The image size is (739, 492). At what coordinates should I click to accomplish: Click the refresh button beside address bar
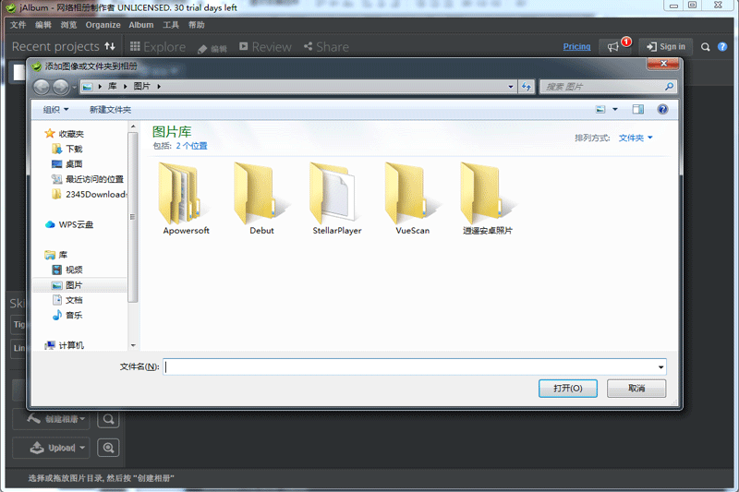coord(527,87)
